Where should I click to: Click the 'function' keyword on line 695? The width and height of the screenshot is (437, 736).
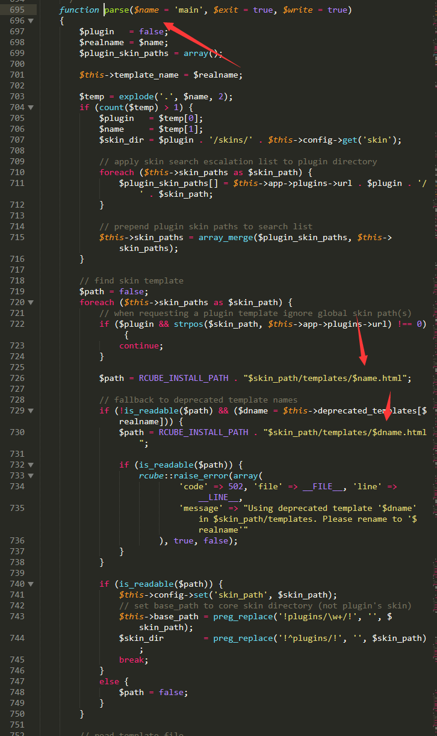pyautogui.click(x=79, y=10)
